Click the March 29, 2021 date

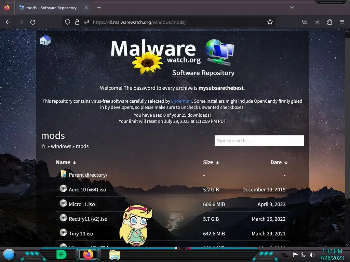(x=269, y=234)
